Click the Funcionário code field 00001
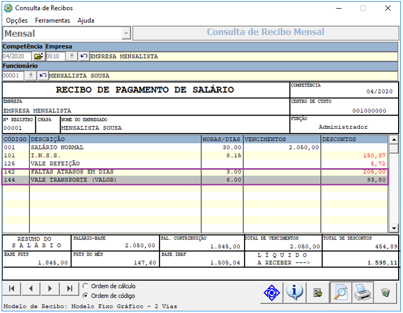Image resolution: width=403 pixels, height=313 pixels. (14, 76)
